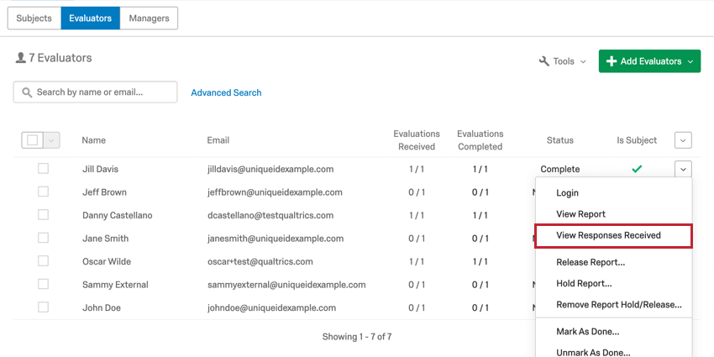Open the column header options dropdown
714x357 pixels.
(683, 140)
